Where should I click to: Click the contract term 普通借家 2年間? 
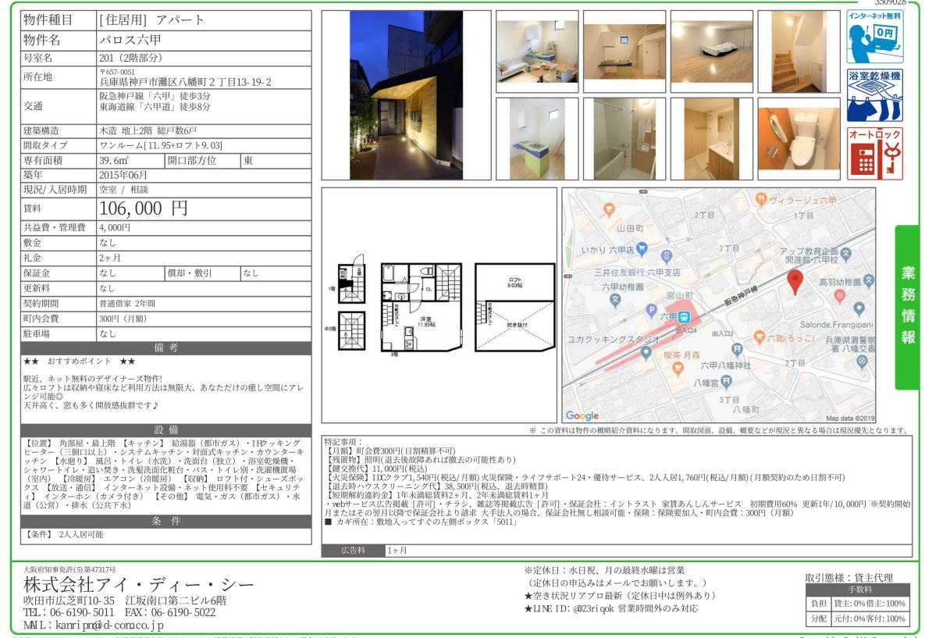pyautogui.click(x=126, y=303)
